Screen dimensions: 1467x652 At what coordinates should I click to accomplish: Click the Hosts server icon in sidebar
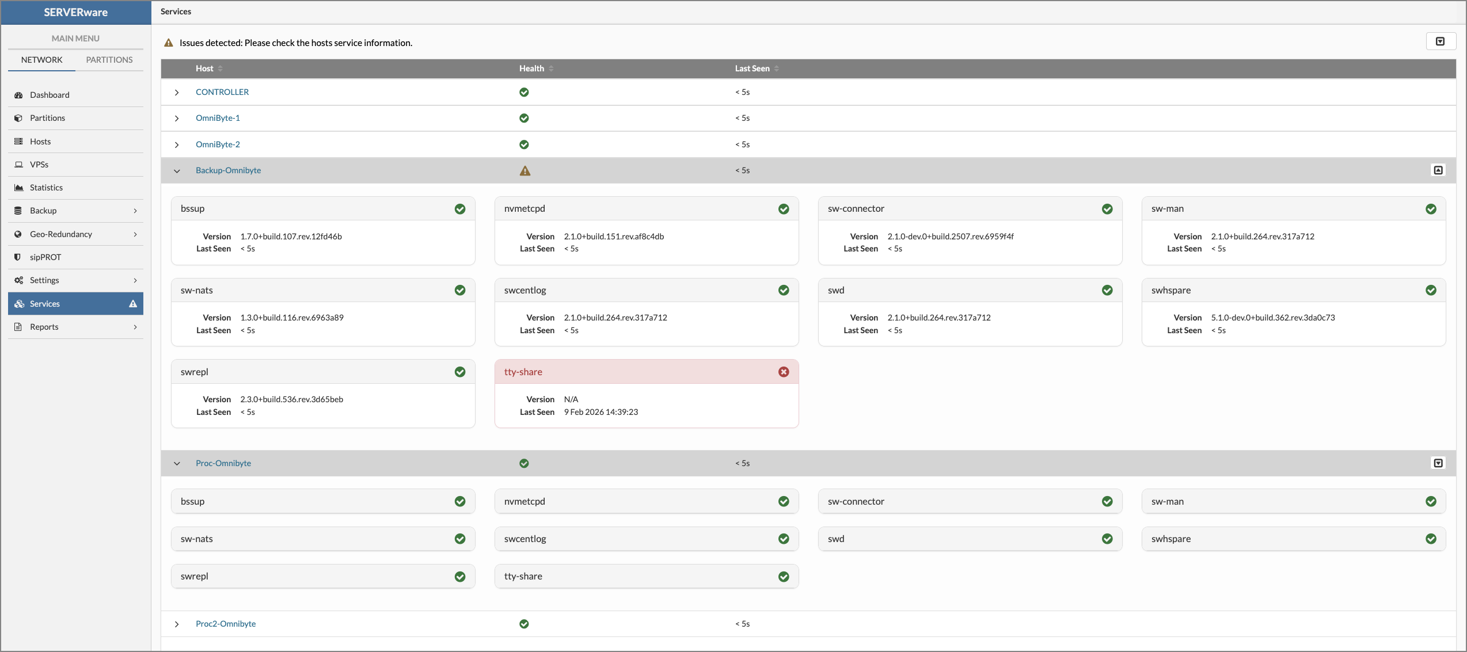tap(18, 142)
